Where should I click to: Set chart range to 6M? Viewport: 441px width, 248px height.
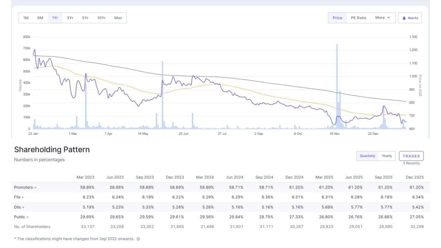pos(40,18)
